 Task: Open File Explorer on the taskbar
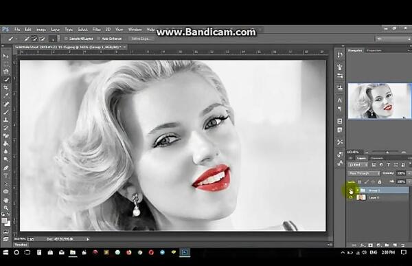click(73, 252)
